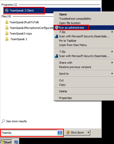Image resolution: width=114 pixels, height=144 pixels.
Task: Select Open file location in context menu
Action: [x=70, y=23]
